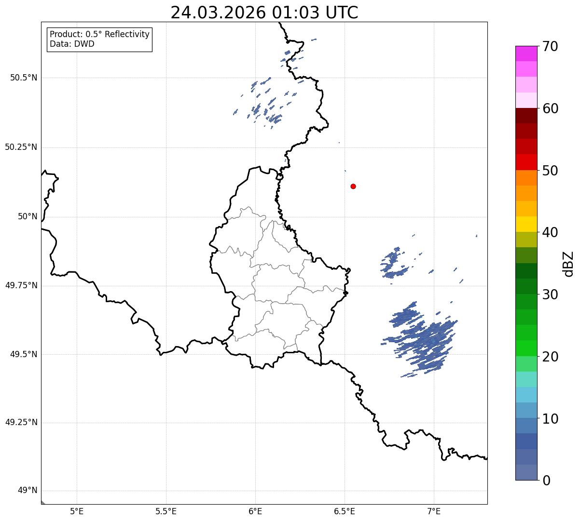Select the 'Product: 0.5° Reflectivity' label
This screenshot has height=521, width=580.
[100, 35]
